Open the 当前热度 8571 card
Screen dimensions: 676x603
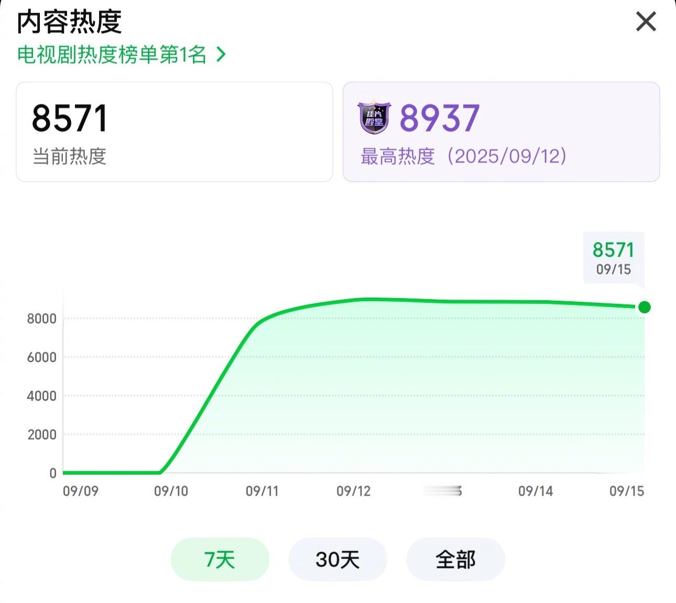tap(175, 132)
